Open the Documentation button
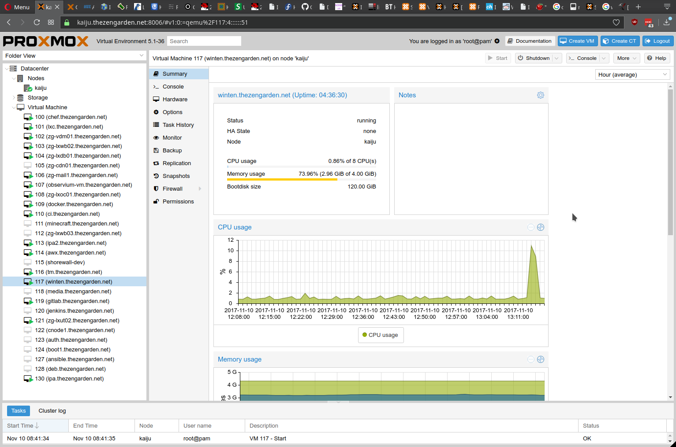This screenshot has height=447, width=676. click(529, 41)
